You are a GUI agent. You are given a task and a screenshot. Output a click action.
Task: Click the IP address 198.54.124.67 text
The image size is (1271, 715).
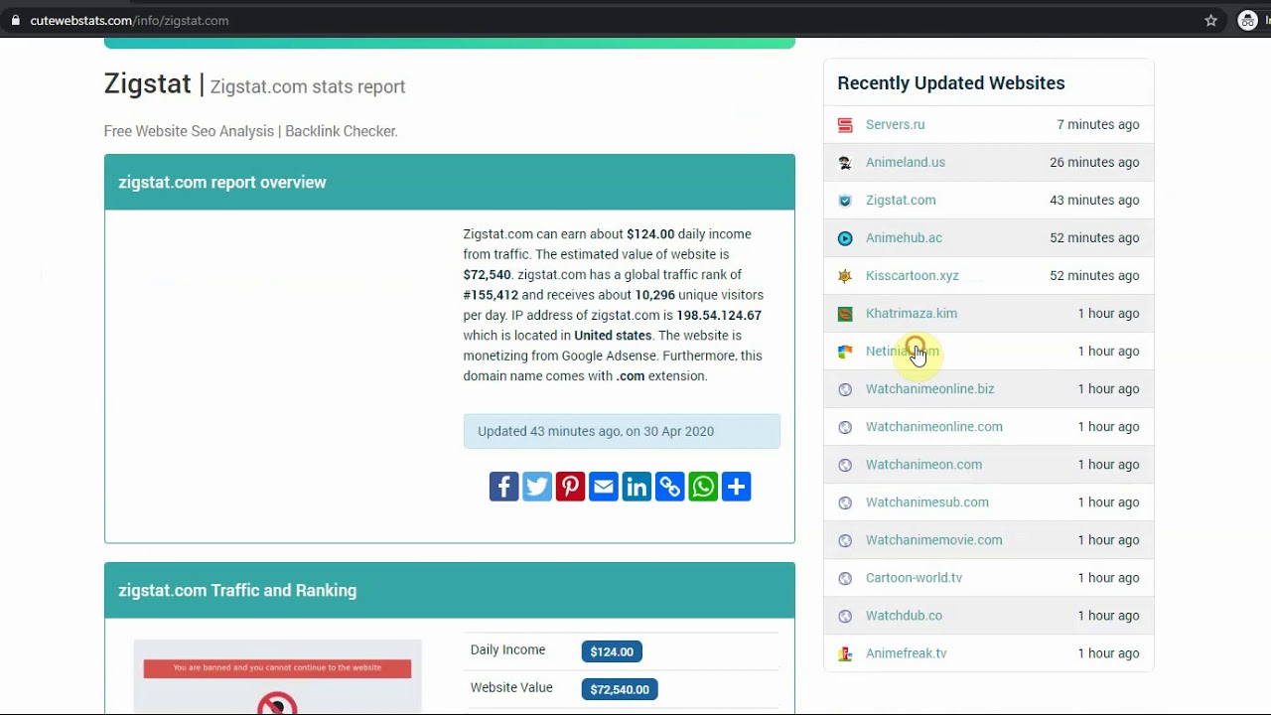[x=719, y=315]
